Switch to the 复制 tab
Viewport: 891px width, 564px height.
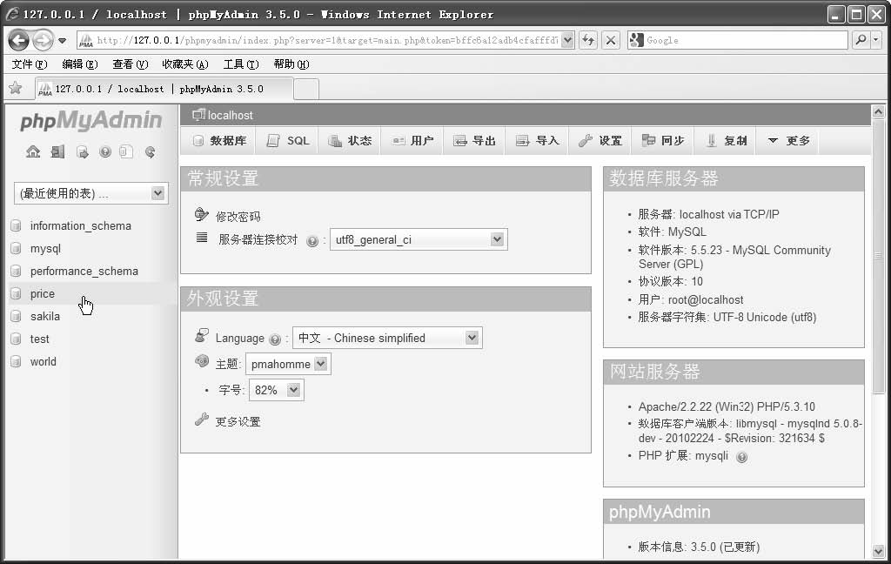point(725,140)
